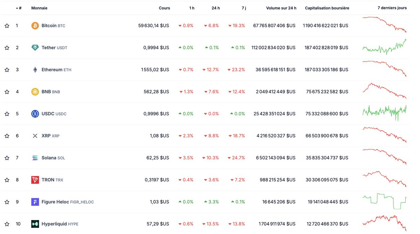View Hyperliquid 7-day sparkline chart
The image size is (420, 234).
pos(385,223)
